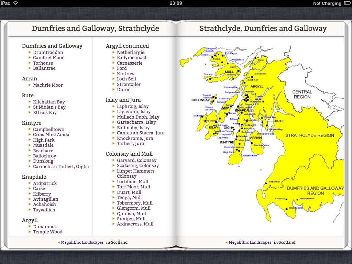
Task: Open Dunskeig link
Action: point(43,161)
